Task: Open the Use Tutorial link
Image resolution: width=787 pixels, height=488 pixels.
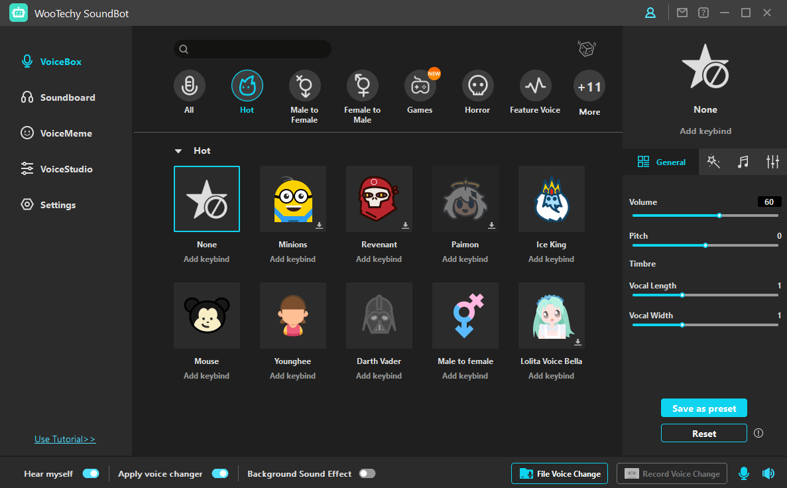Action: click(x=65, y=439)
